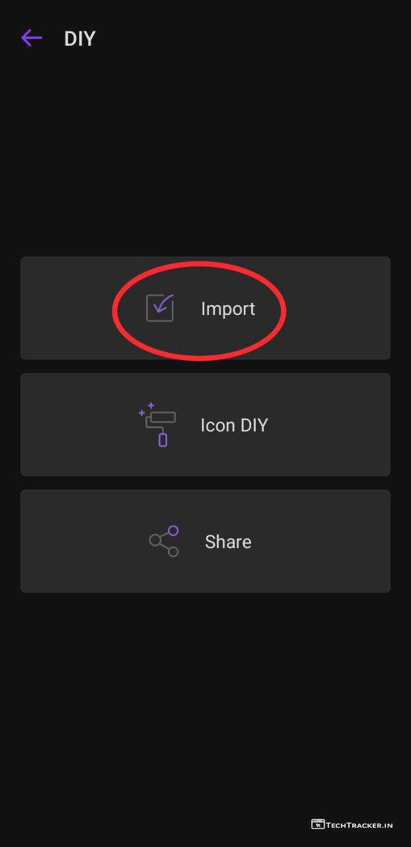
Task: Click the TechTracker watermark logo icon
Action: pyautogui.click(x=318, y=825)
